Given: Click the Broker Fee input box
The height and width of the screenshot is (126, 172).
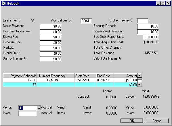Looking at the screenshot, I should pos(51,37).
